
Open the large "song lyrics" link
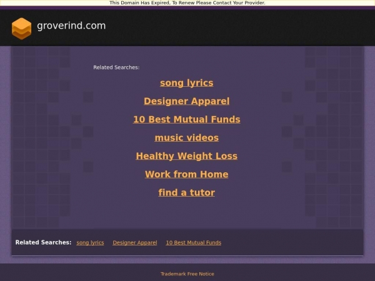pyautogui.click(x=186, y=83)
